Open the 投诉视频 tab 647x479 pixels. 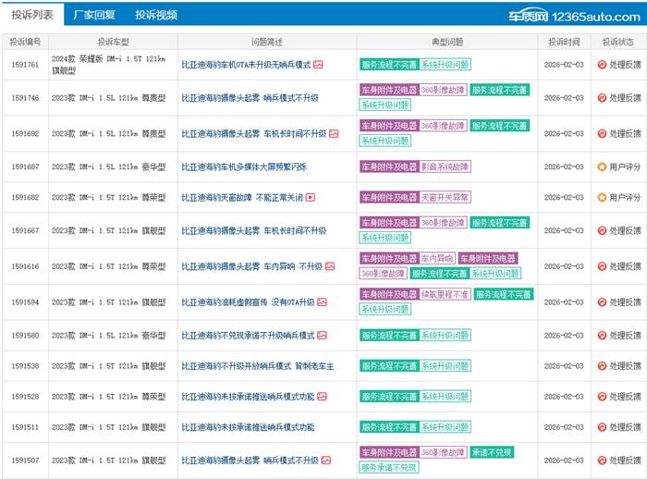tap(155, 15)
